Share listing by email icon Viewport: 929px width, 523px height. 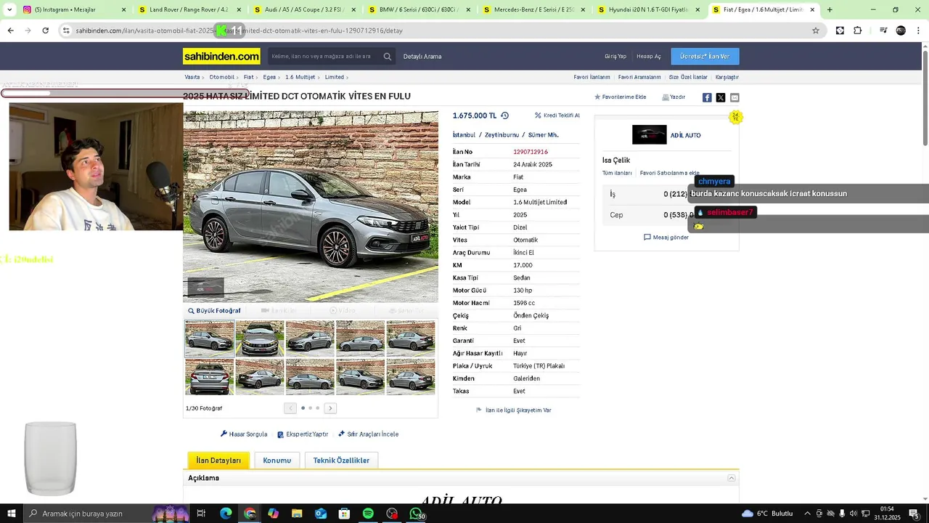click(734, 97)
